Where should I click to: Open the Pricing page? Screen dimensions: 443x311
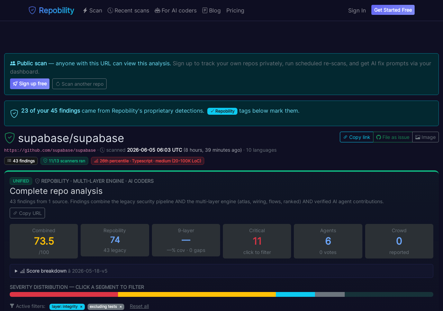tap(235, 10)
